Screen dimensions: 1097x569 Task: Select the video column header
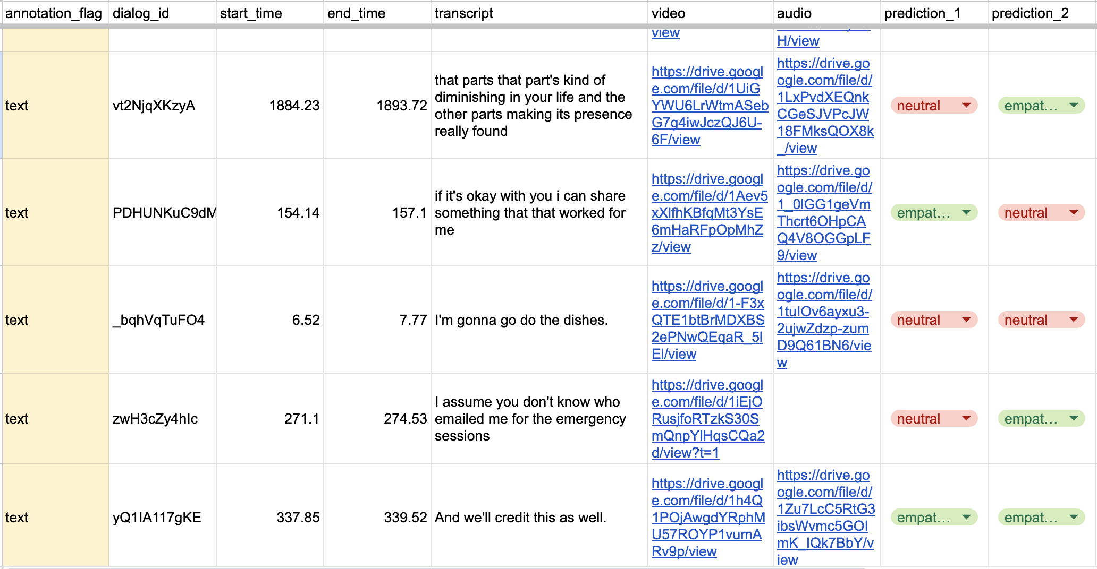tap(711, 13)
